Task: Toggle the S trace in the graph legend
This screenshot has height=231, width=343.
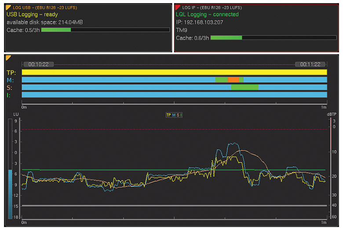Action: (x=178, y=115)
